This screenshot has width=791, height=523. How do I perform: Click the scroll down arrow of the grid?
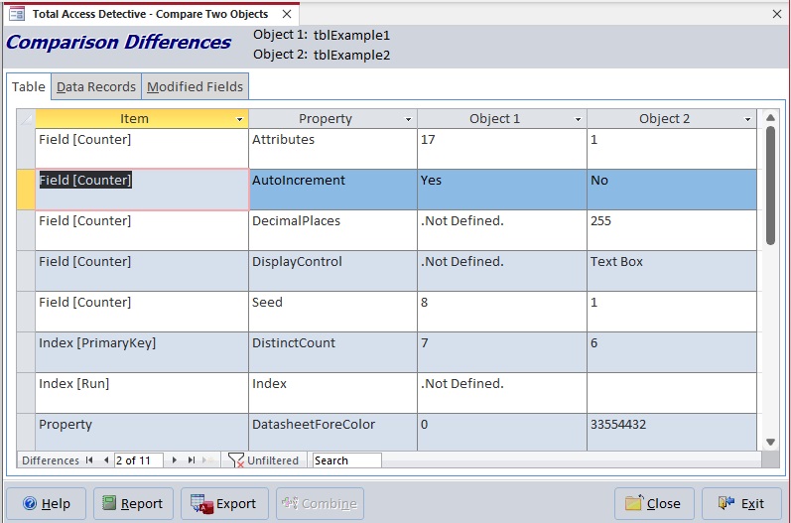(x=770, y=443)
